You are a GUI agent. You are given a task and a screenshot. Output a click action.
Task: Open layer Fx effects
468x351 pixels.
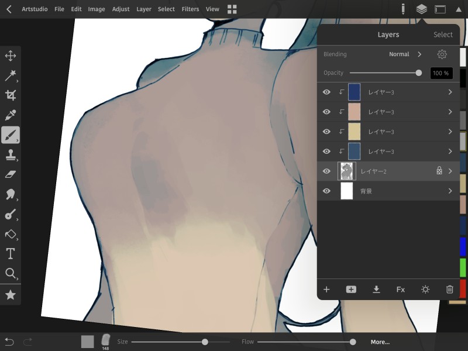pyautogui.click(x=401, y=289)
